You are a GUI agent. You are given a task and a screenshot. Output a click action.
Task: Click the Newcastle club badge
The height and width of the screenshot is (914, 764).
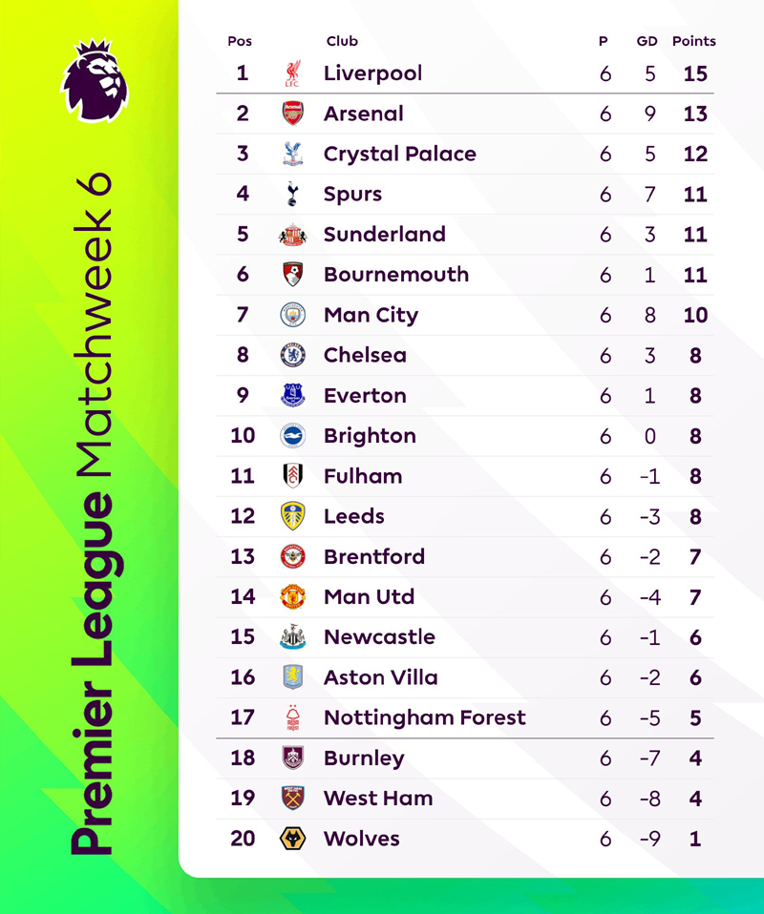click(292, 637)
